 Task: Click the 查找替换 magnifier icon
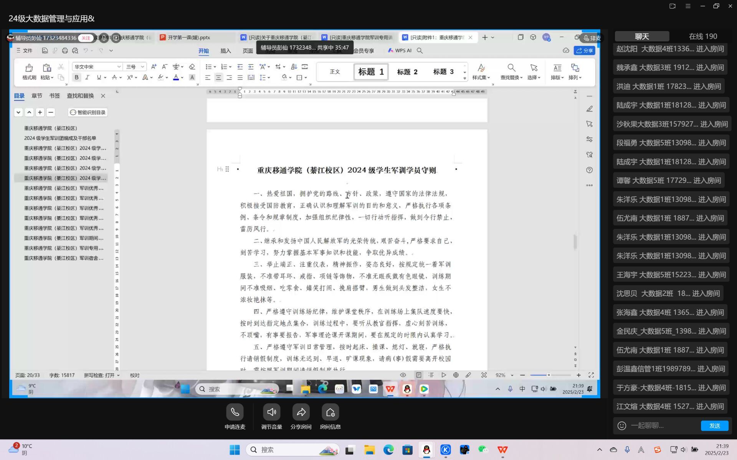pos(511,68)
